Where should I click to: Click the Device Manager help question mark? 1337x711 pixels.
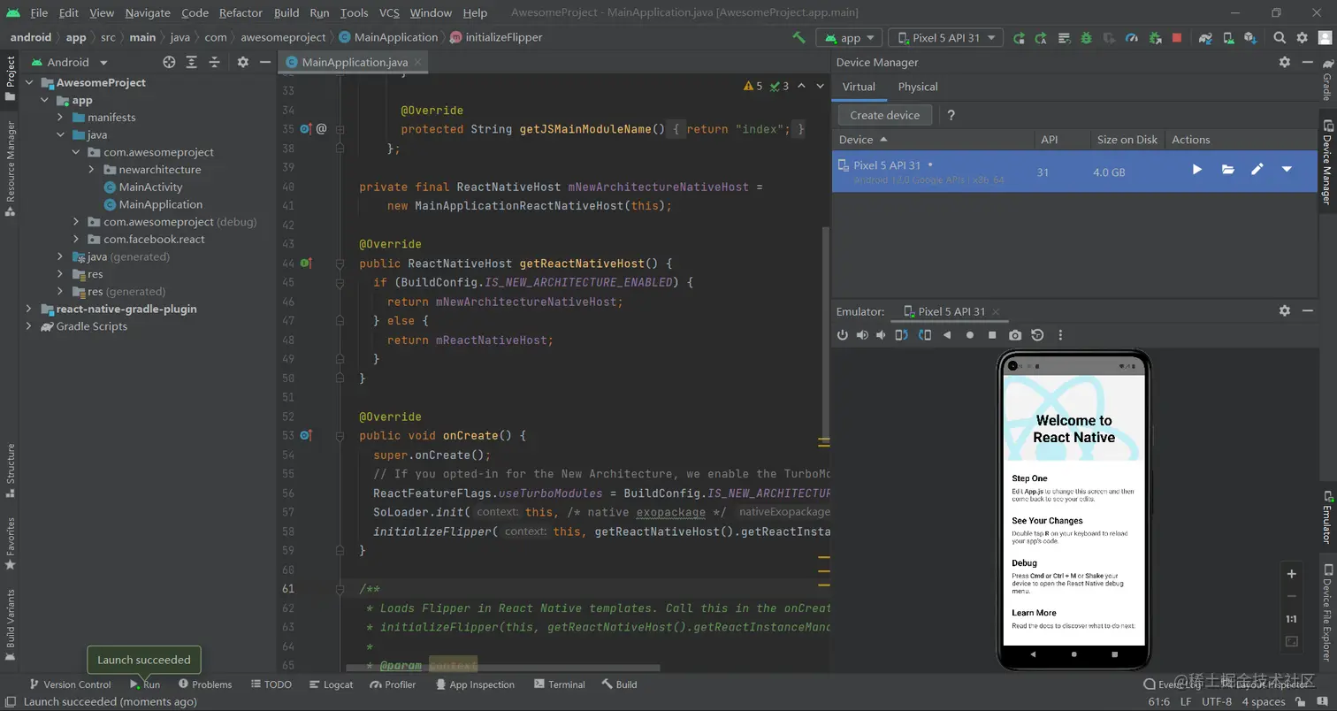tap(951, 115)
